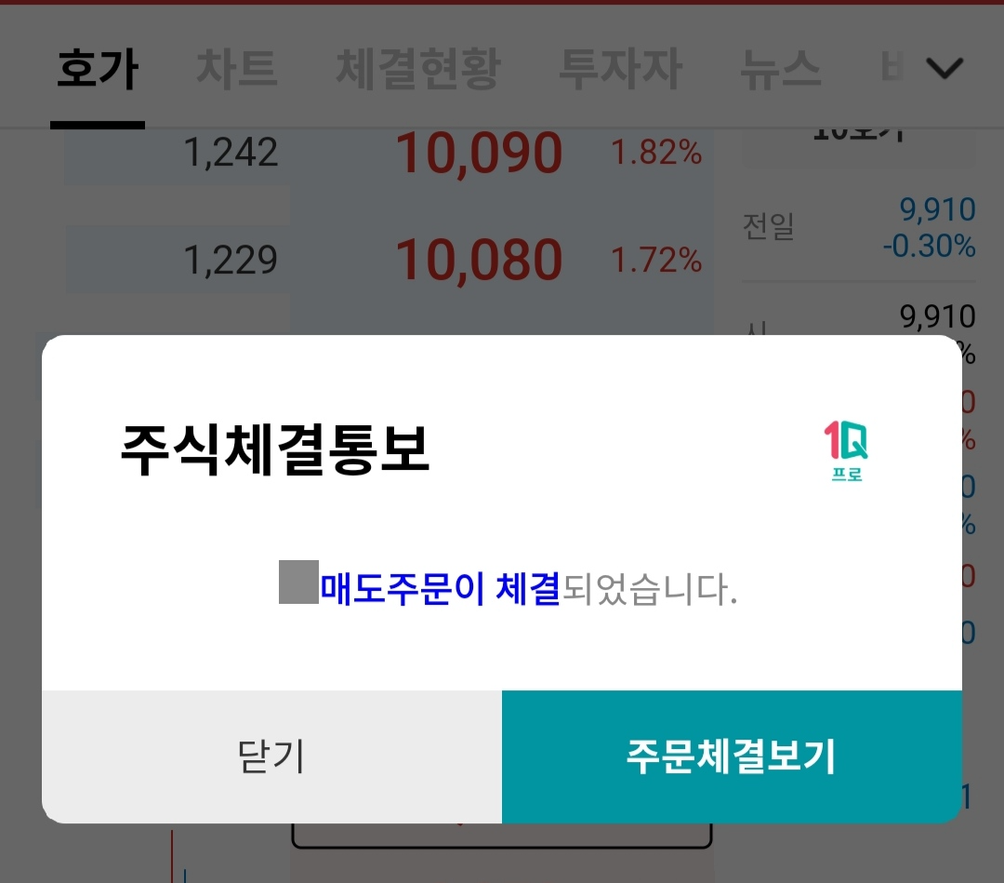Click the 주문체결보기 button
Viewport: 1004px width, 883px height.
coord(732,756)
